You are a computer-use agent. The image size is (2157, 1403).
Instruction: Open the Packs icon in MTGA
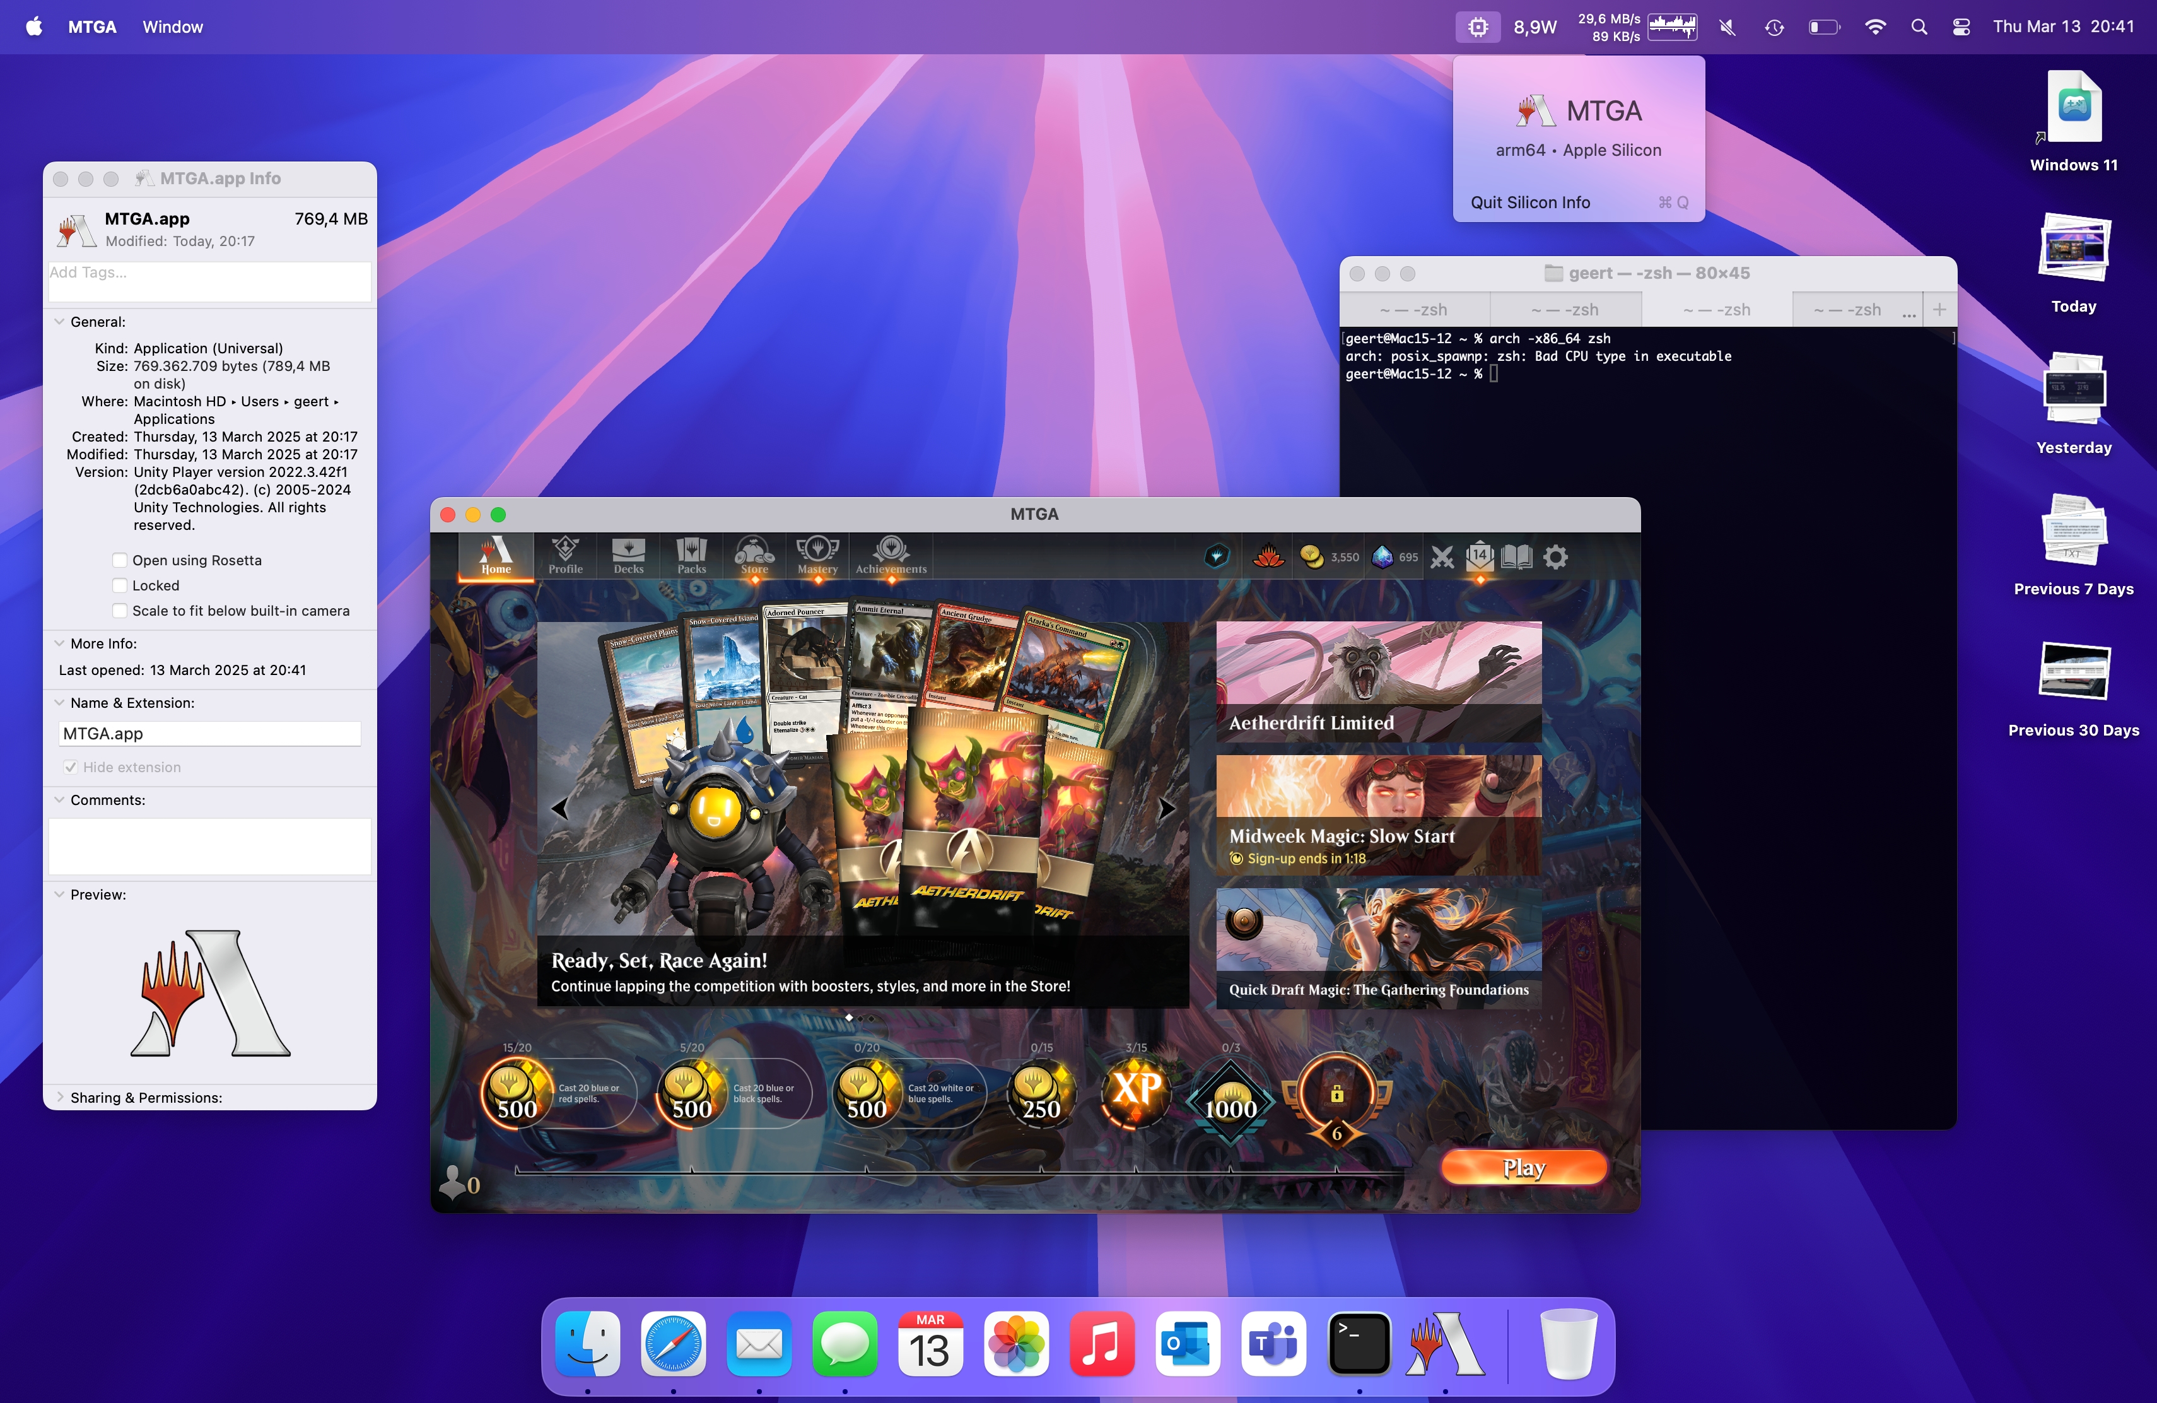click(x=691, y=555)
